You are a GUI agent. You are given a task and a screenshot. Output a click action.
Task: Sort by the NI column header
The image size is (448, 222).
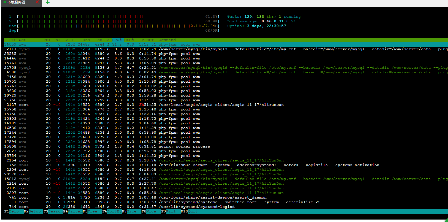[58, 40]
